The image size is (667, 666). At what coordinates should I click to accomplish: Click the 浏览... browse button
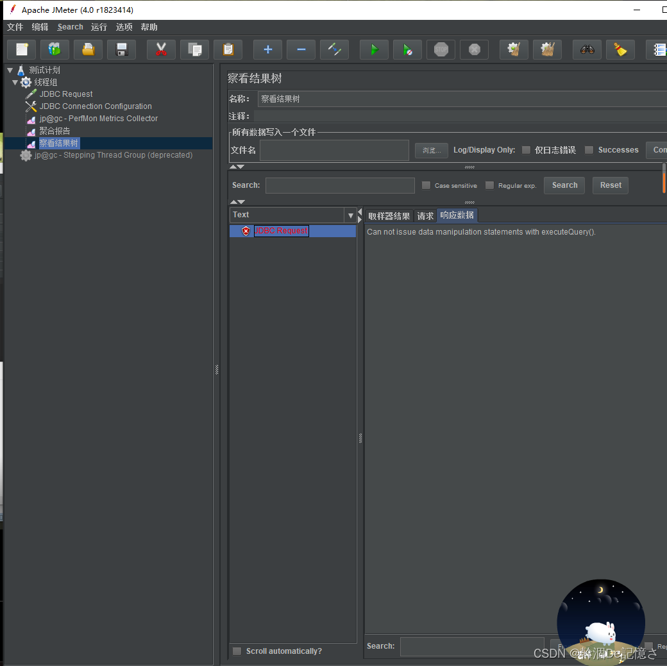(x=432, y=151)
